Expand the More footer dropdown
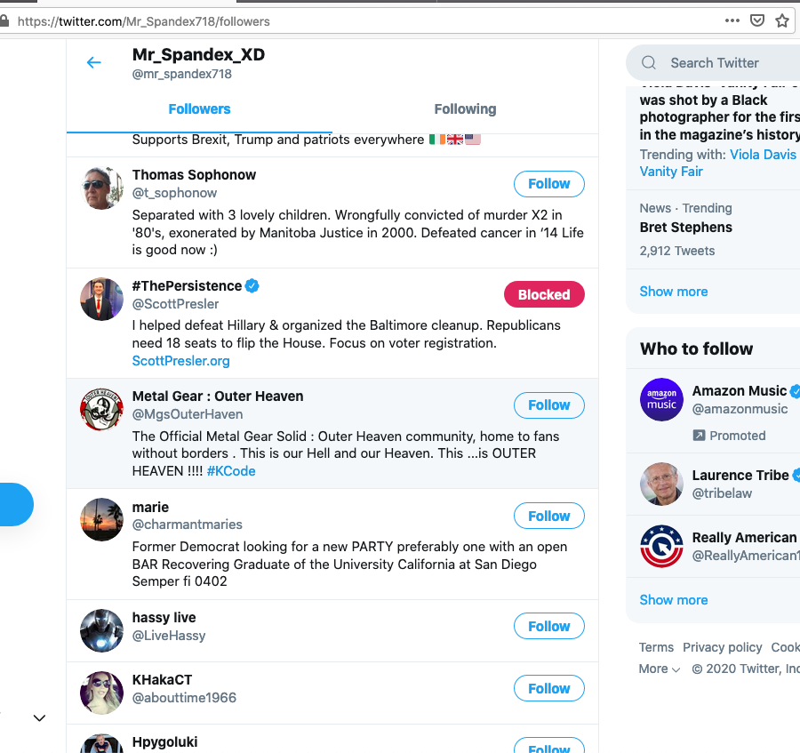The image size is (800, 753). [x=659, y=669]
